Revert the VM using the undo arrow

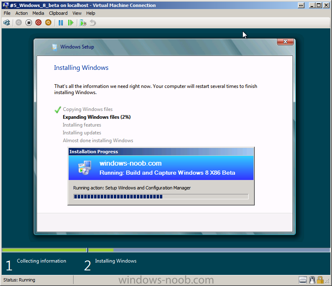coord(93,23)
